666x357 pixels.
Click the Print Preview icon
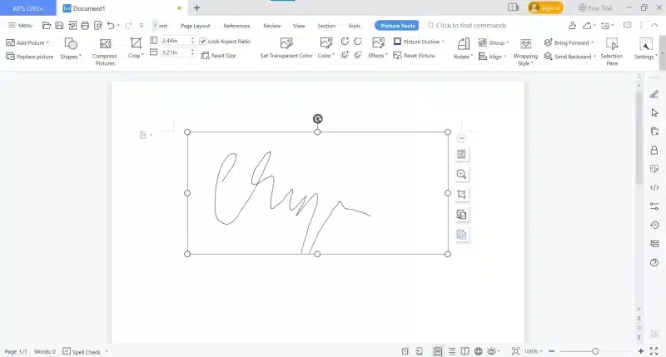(98, 26)
